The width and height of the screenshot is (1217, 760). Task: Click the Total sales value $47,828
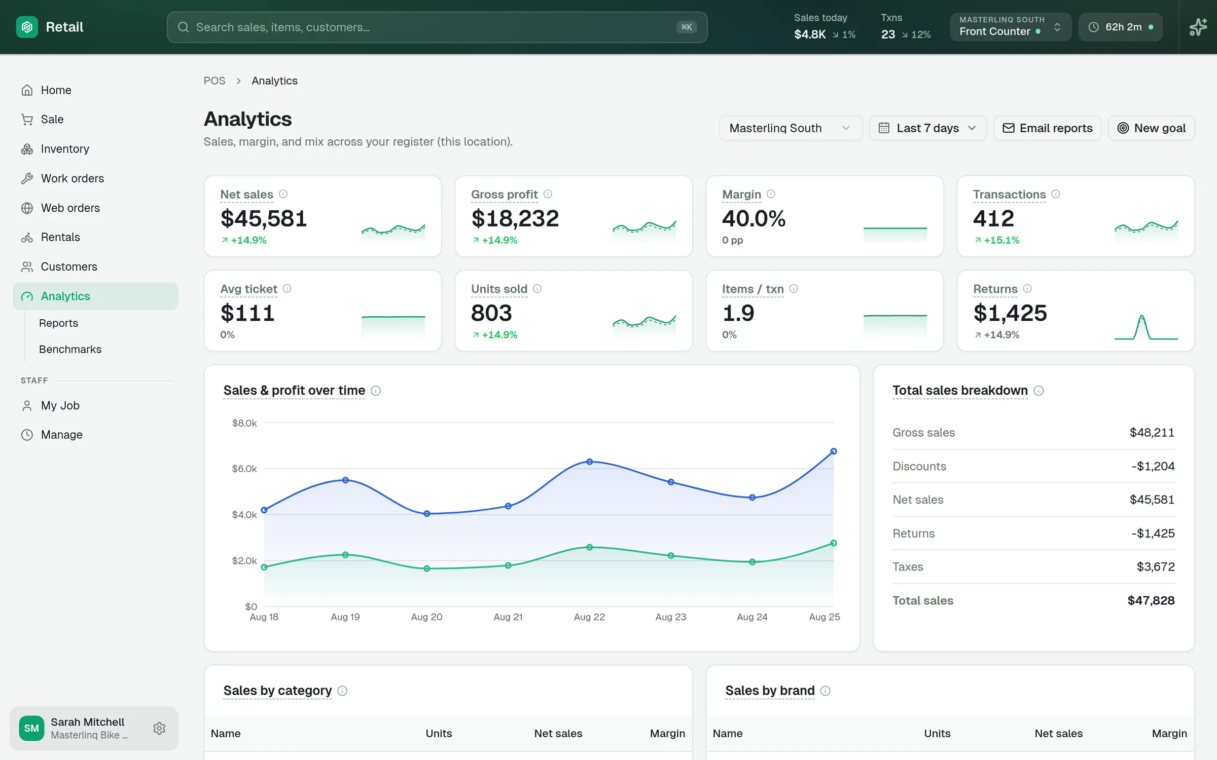pos(1151,601)
